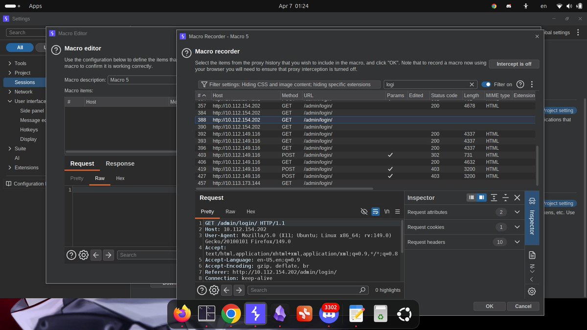Open Macro recorder search help icon
This screenshot has width=587, height=330.
point(202,290)
